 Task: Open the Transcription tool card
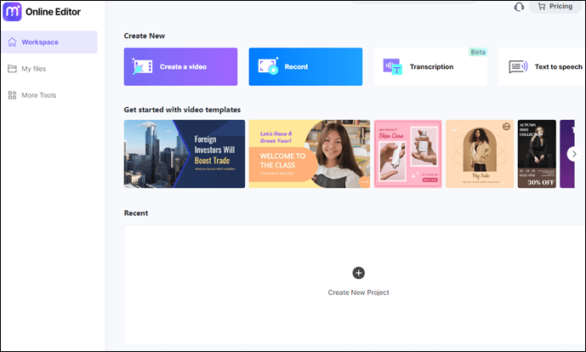click(430, 66)
